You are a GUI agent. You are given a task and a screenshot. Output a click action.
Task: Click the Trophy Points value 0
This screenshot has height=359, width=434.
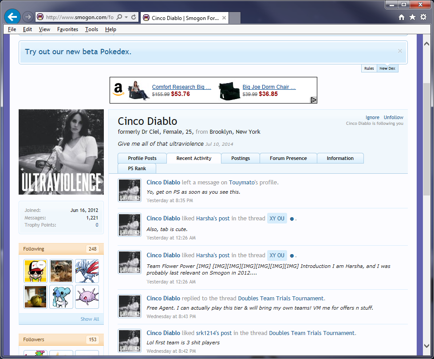[x=97, y=225]
